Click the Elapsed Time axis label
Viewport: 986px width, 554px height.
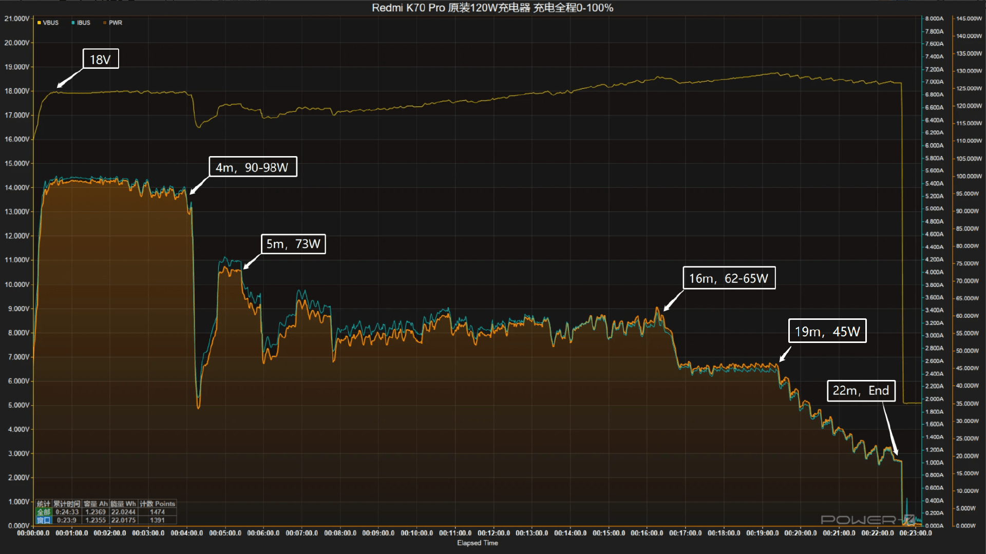pos(477,543)
